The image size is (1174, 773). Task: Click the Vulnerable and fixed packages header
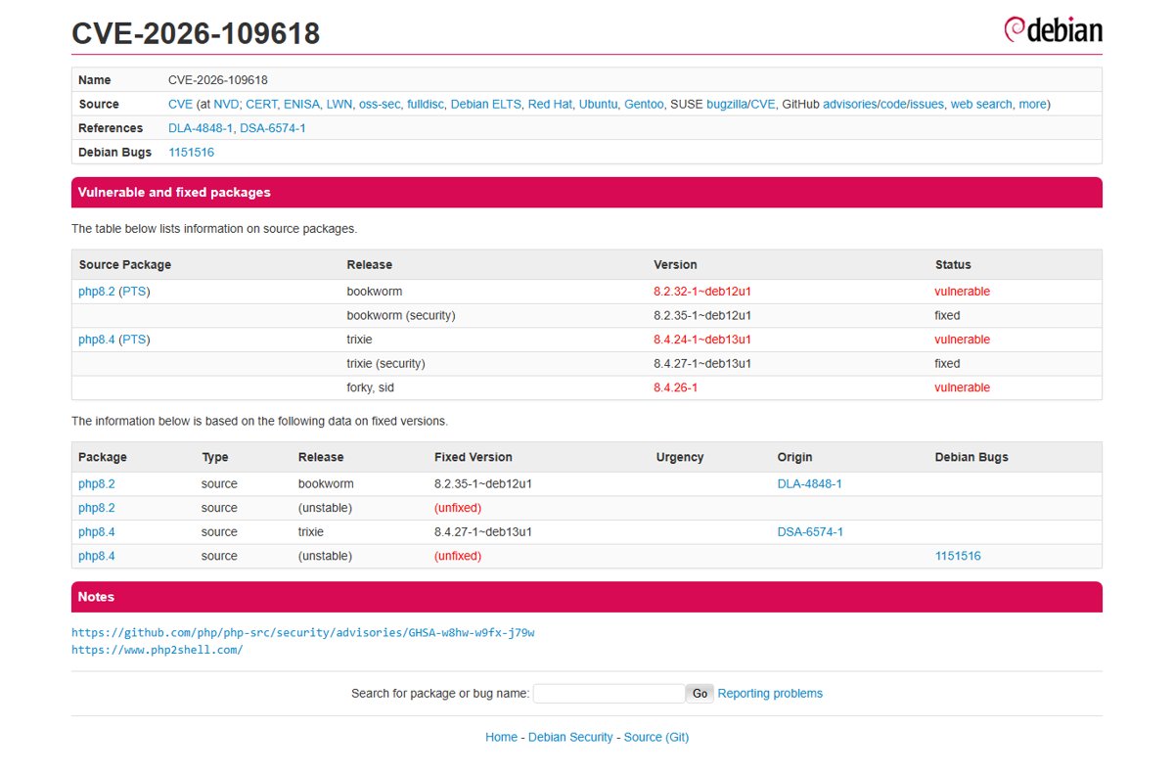point(587,193)
